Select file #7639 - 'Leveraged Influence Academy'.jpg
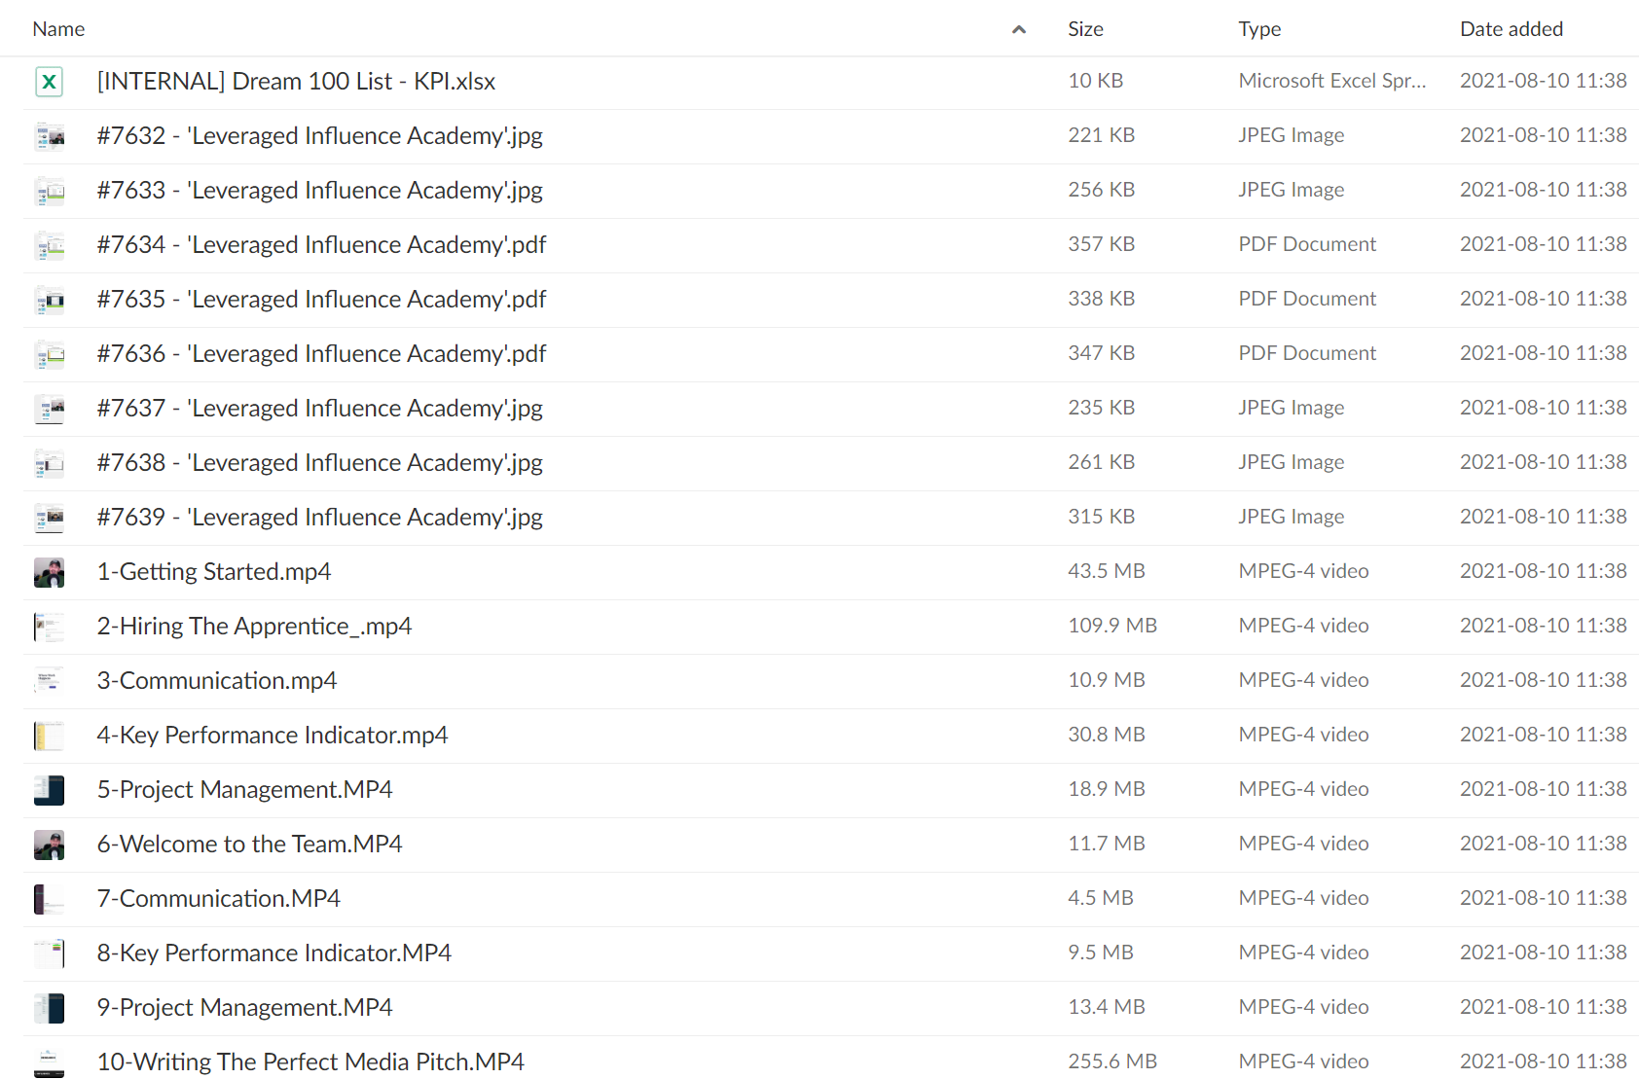The image size is (1639, 1079). (319, 518)
